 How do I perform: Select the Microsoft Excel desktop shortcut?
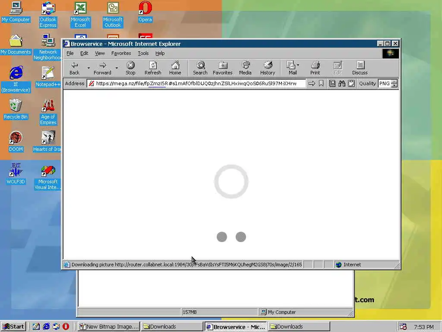click(x=80, y=15)
